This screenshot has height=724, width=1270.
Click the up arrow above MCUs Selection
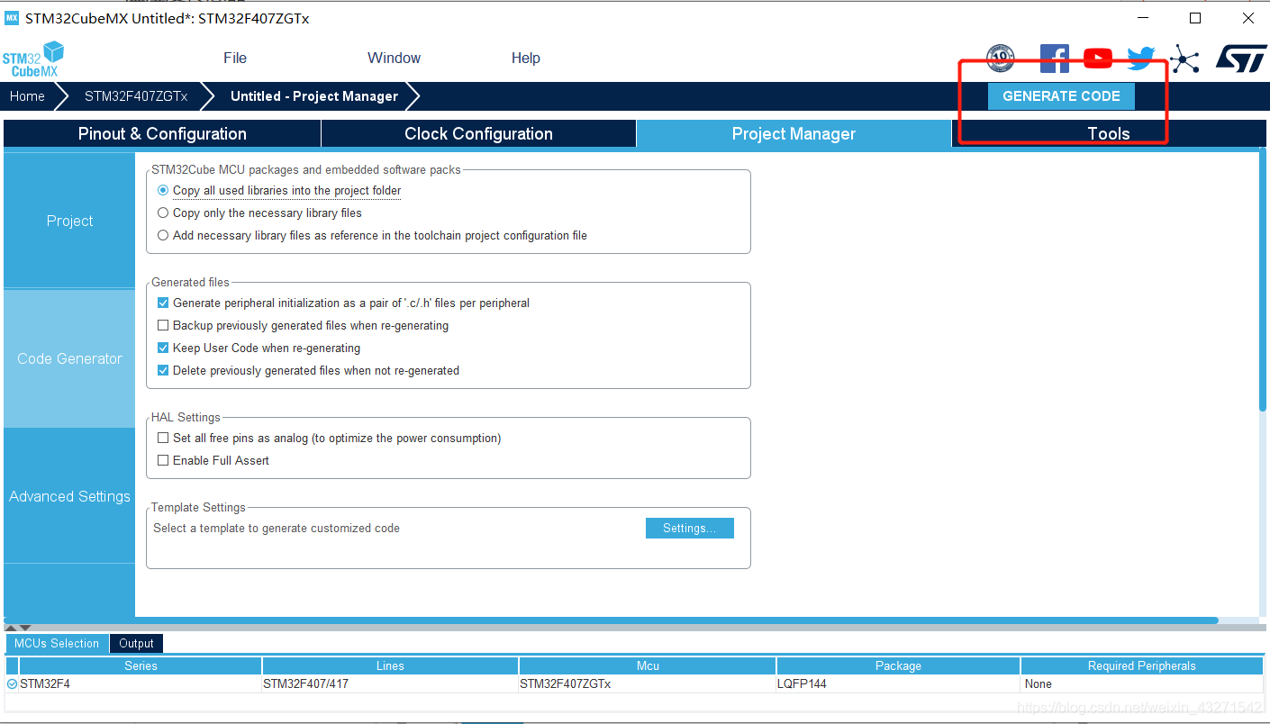(11, 628)
